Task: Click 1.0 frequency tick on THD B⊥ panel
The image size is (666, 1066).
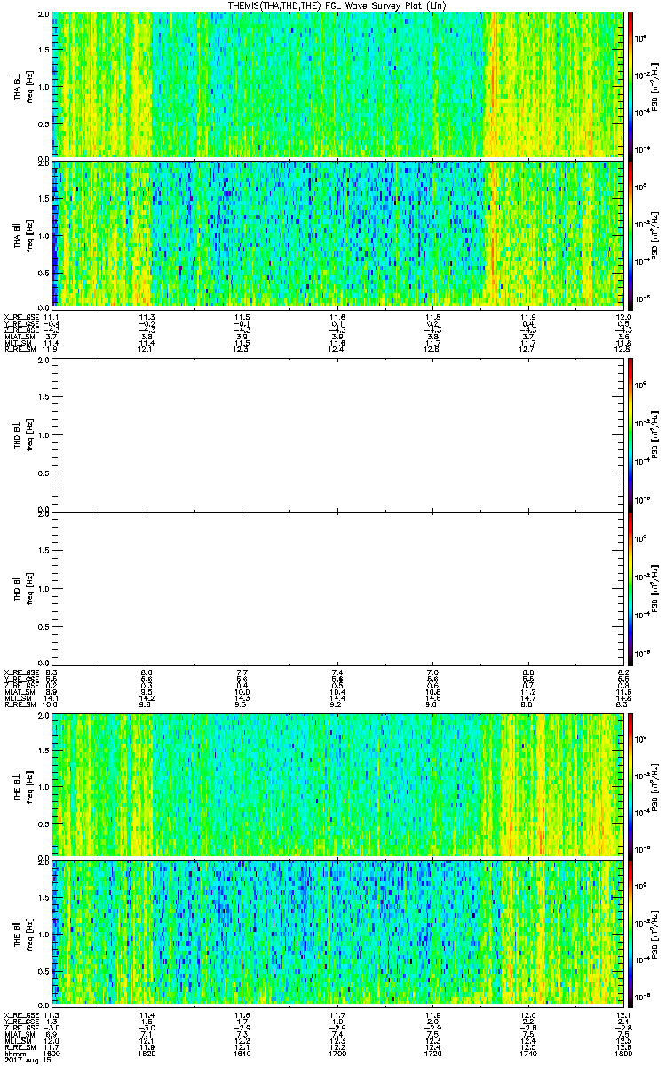Action: pyautogui.click(x=44, y=435)
